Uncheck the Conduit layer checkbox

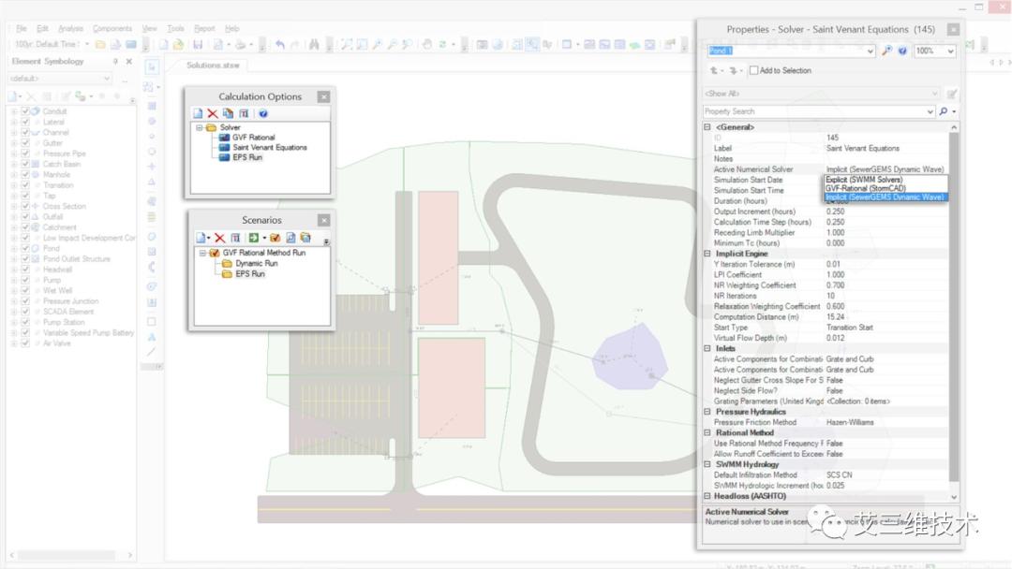26,111
